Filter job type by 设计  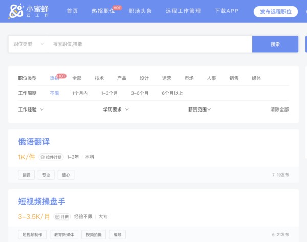pyautogui.click(x=144, y=78)
